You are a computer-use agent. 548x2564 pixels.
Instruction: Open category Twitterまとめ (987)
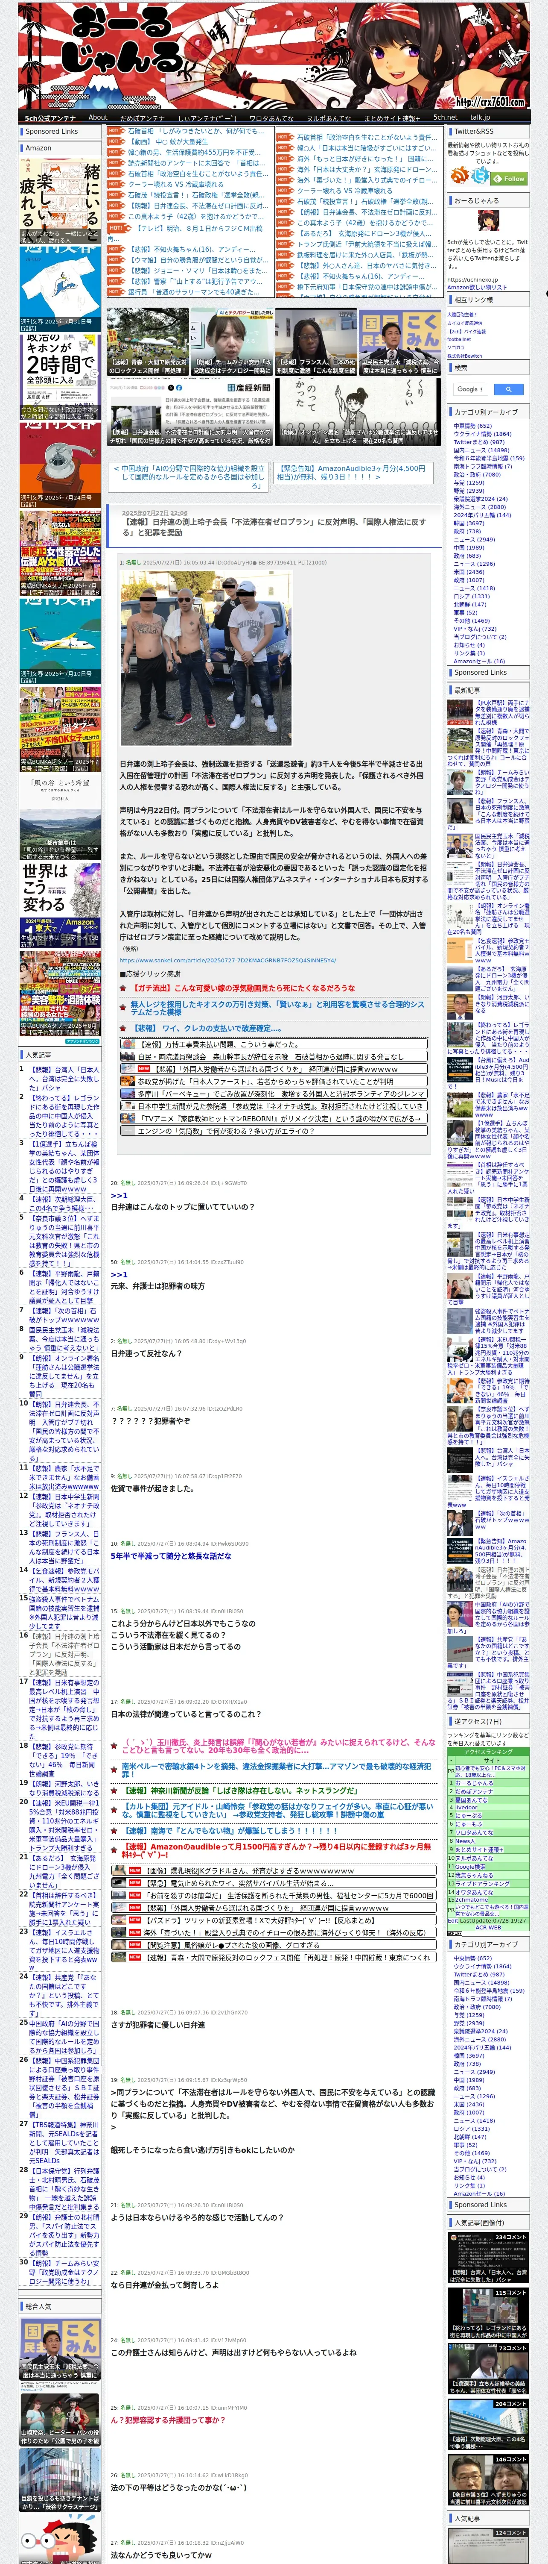(478, 442)
